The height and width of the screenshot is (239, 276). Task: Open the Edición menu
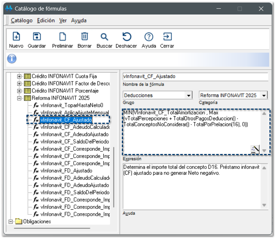pyautogui.click(x=46, y=21)
